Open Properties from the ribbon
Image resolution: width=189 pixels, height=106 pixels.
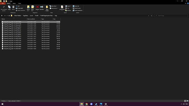pos(62,8)
